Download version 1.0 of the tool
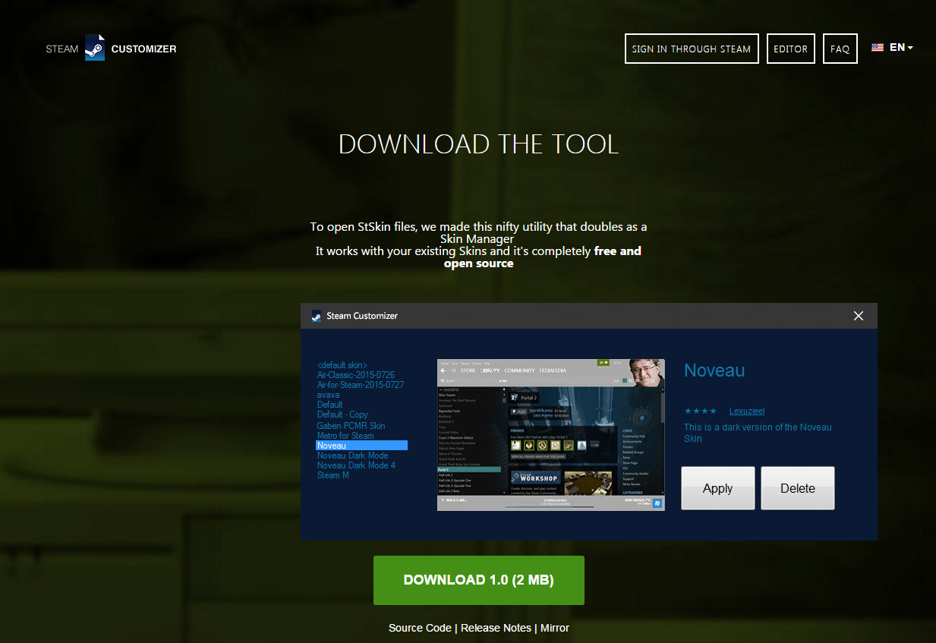This screenshot has width=936, height=643. coord(479,580)
